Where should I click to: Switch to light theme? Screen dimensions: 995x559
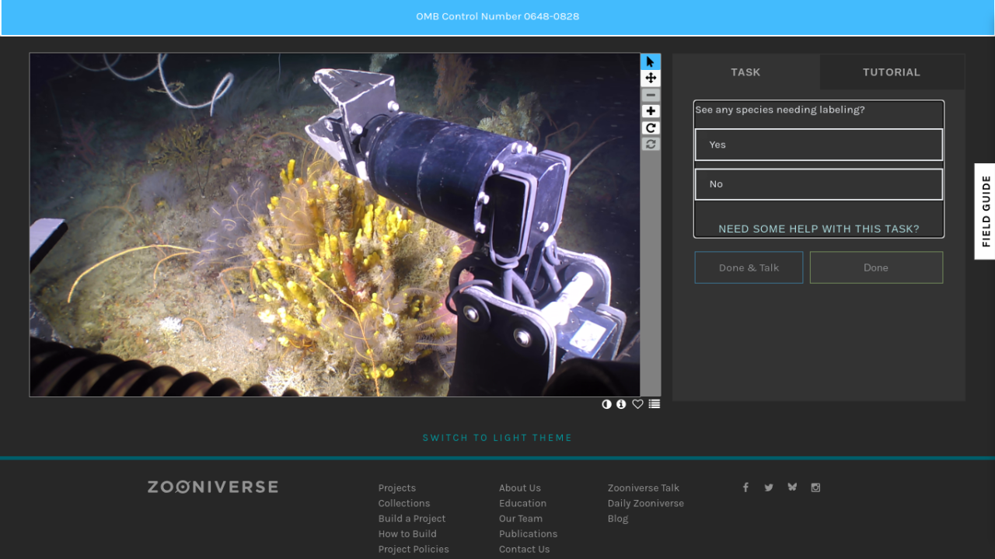(497, 438)
